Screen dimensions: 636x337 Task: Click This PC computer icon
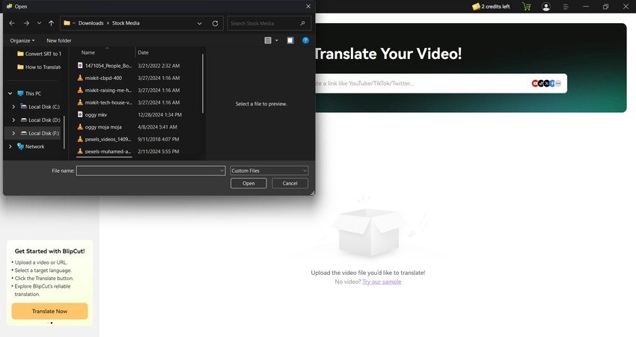[20, 93]
